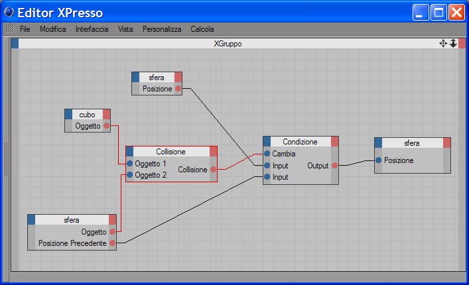Screen dimensions: 469x285
Task: Open blue input corner of Collisione node
Action: (129, 152)
